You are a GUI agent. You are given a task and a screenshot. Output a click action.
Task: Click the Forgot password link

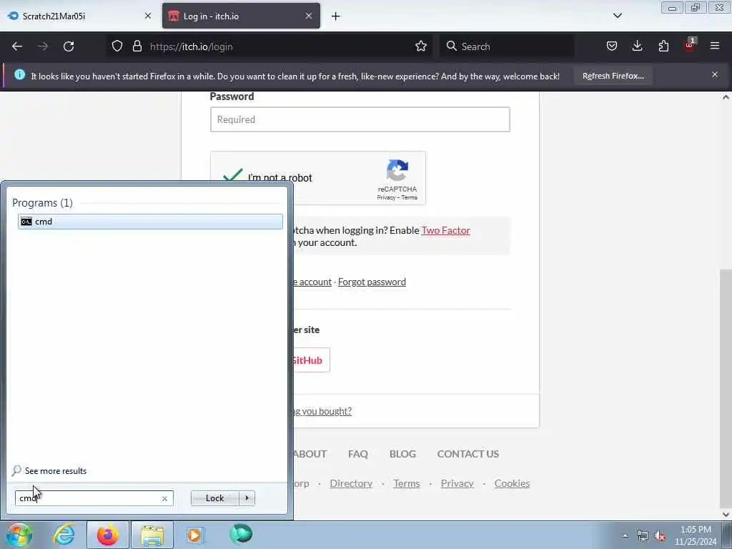372,282
